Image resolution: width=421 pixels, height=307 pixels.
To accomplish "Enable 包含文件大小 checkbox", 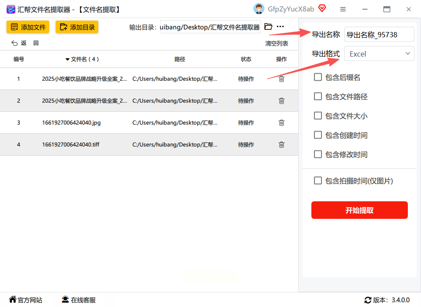I will pyautogui.click(x=318, y=116).
